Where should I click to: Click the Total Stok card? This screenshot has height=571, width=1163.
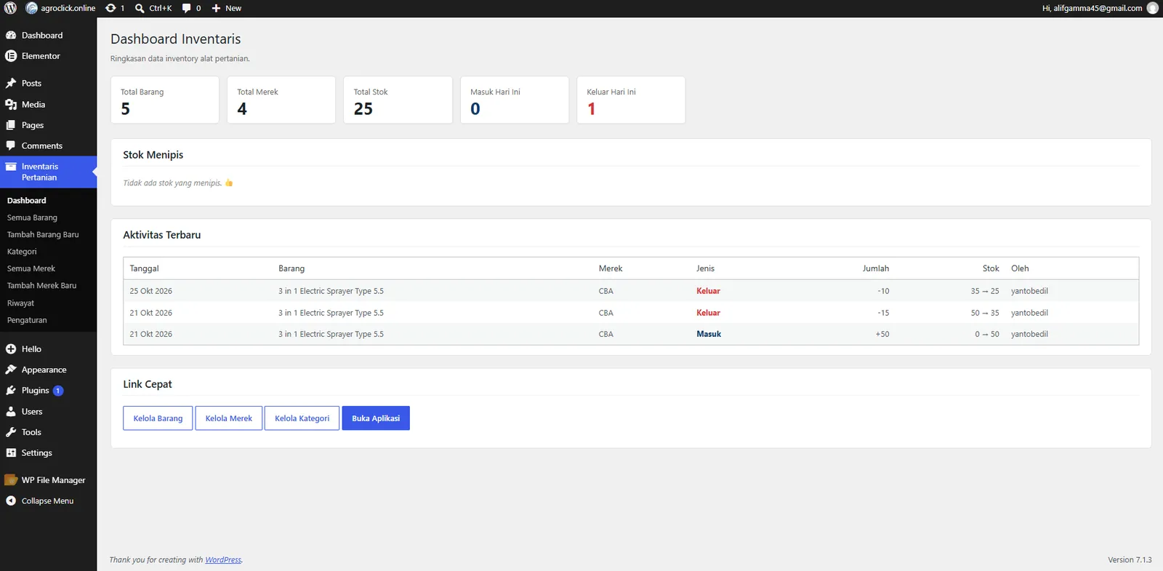[398, 100]
